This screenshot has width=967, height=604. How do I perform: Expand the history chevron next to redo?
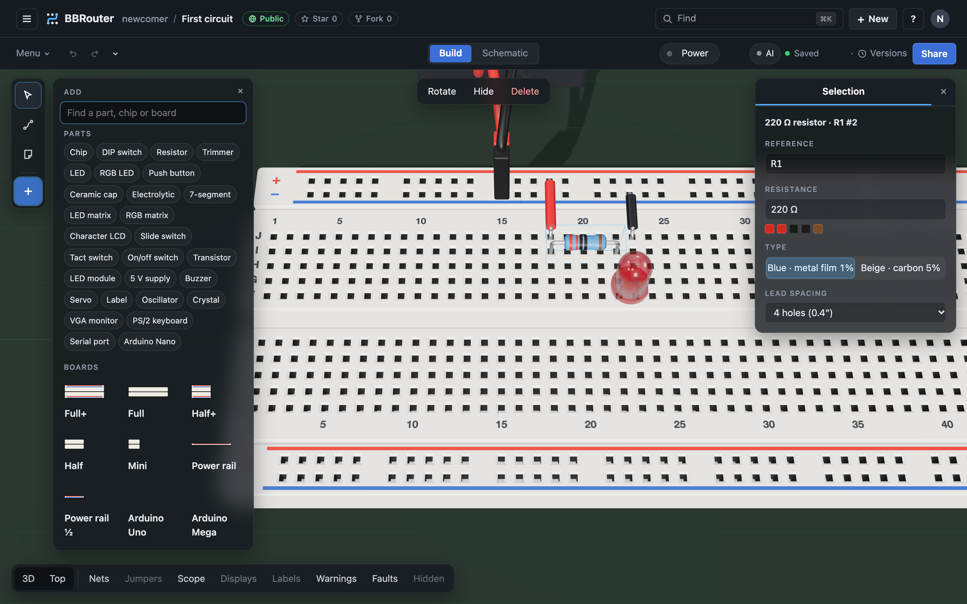(x=116, y=54)
